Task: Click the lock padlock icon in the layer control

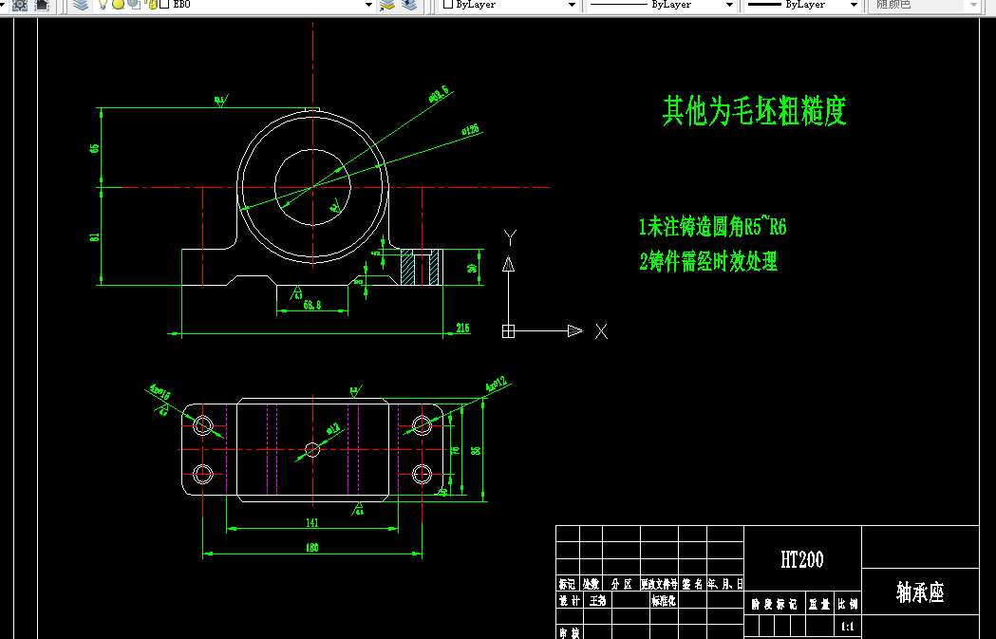Action: (153, 6)
